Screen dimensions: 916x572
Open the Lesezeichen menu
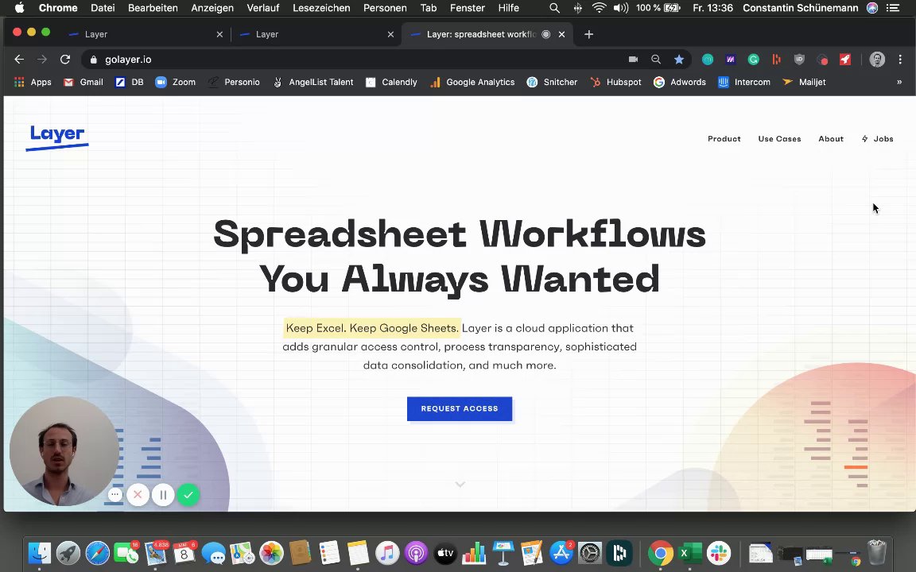coord(321,8)
